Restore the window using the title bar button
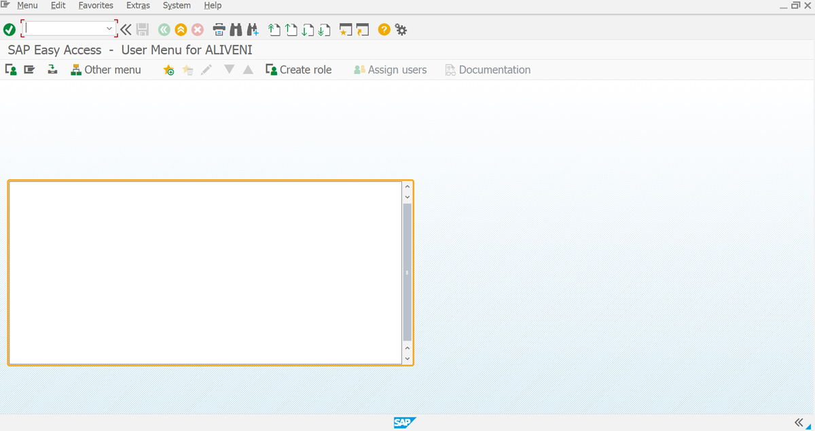 click(x=796, y=5)
